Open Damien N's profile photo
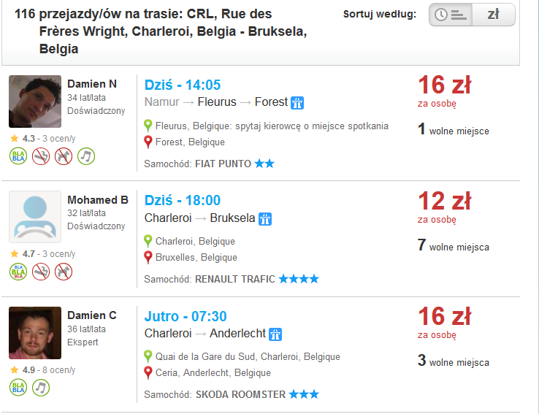Image resolution: width=539 pixels, height=414 pixels. pyautogui.click(x=35, y=101)
